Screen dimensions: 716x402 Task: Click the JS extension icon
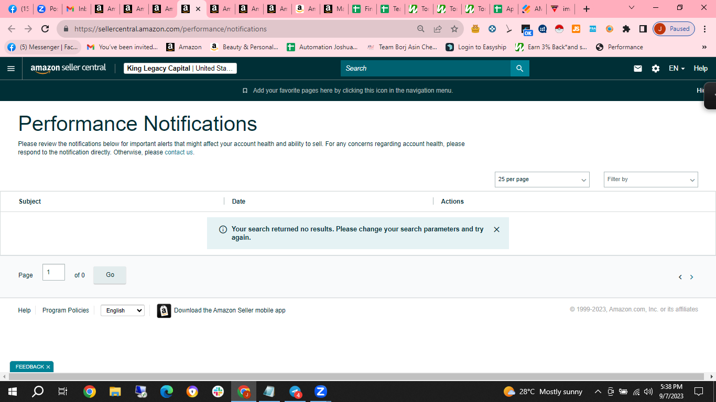(x=576, y=29)
